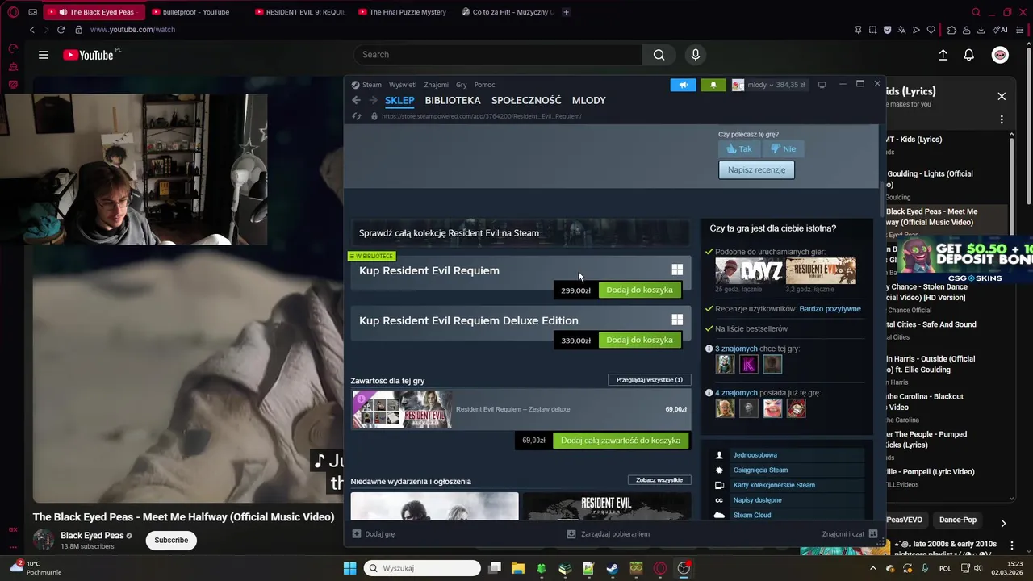Click Karty kolekcjonerskie Steam link
This screenshot has width=1033, height=581.
pos(774,485)
